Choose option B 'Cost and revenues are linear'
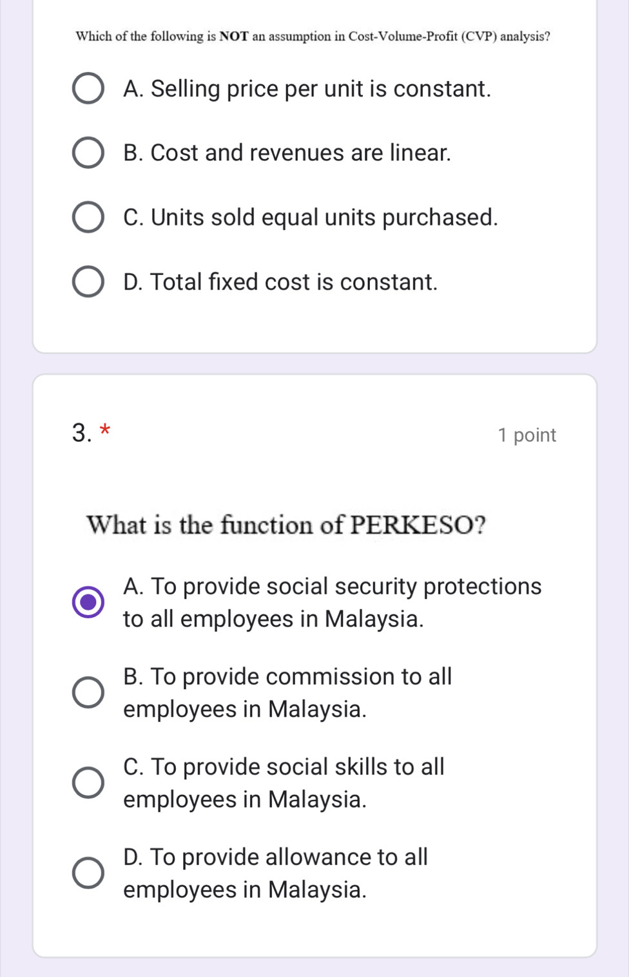Screen dimensions: 629x977 (x=88, y=153)
